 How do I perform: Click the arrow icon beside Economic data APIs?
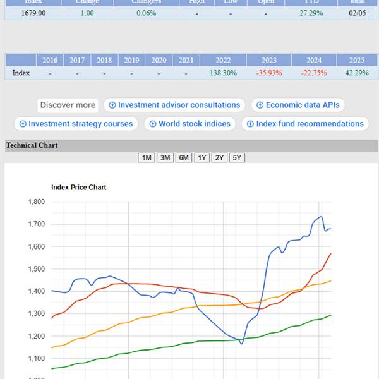260,105
